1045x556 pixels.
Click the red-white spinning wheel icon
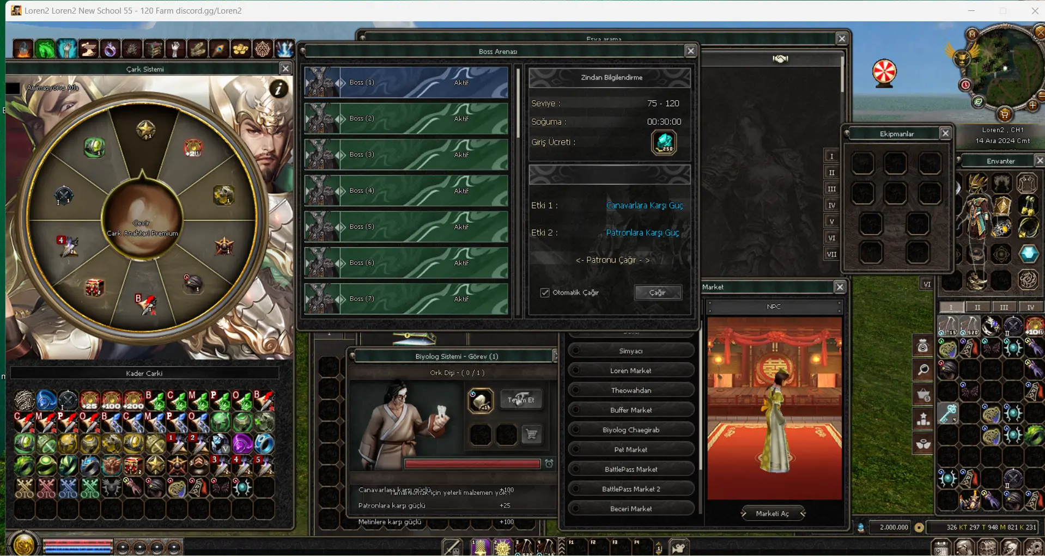pyautogui.click(x=884, y=72)
